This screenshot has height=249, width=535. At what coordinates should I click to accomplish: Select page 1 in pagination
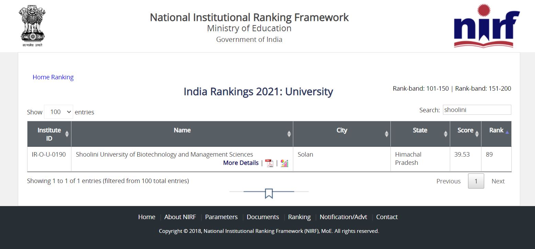[476, 181]
